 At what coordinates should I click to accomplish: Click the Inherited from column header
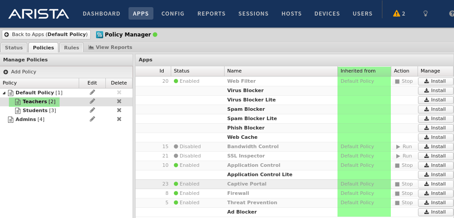click(x=364, y=71)
